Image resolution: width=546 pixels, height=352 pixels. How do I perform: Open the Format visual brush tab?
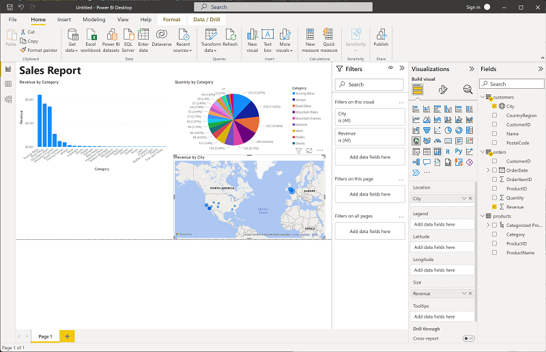(x=442, y=90)
